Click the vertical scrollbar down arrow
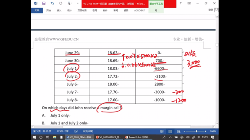The width and height of the screenshot is (250, 140). click(x=217, y=123)
